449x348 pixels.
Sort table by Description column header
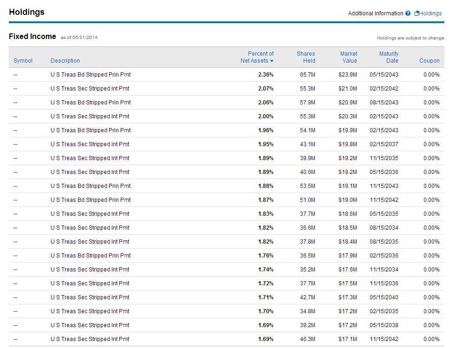[65, 61]
